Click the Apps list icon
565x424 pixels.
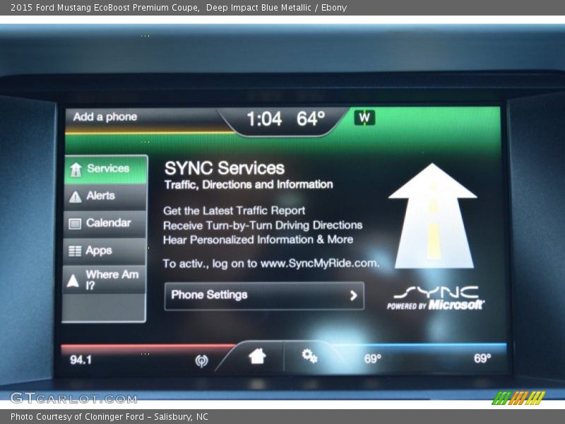(75, 251)
